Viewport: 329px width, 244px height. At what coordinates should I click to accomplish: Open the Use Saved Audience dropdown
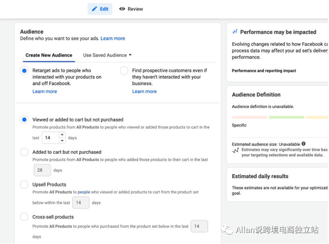click(107, 55)
